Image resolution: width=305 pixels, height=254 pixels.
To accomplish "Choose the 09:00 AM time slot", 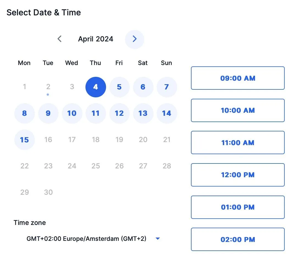I will 238,78.
